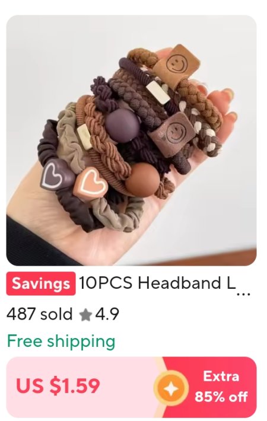Click the 487 sold count
The image size is (267, 421).
click(40, 314)
